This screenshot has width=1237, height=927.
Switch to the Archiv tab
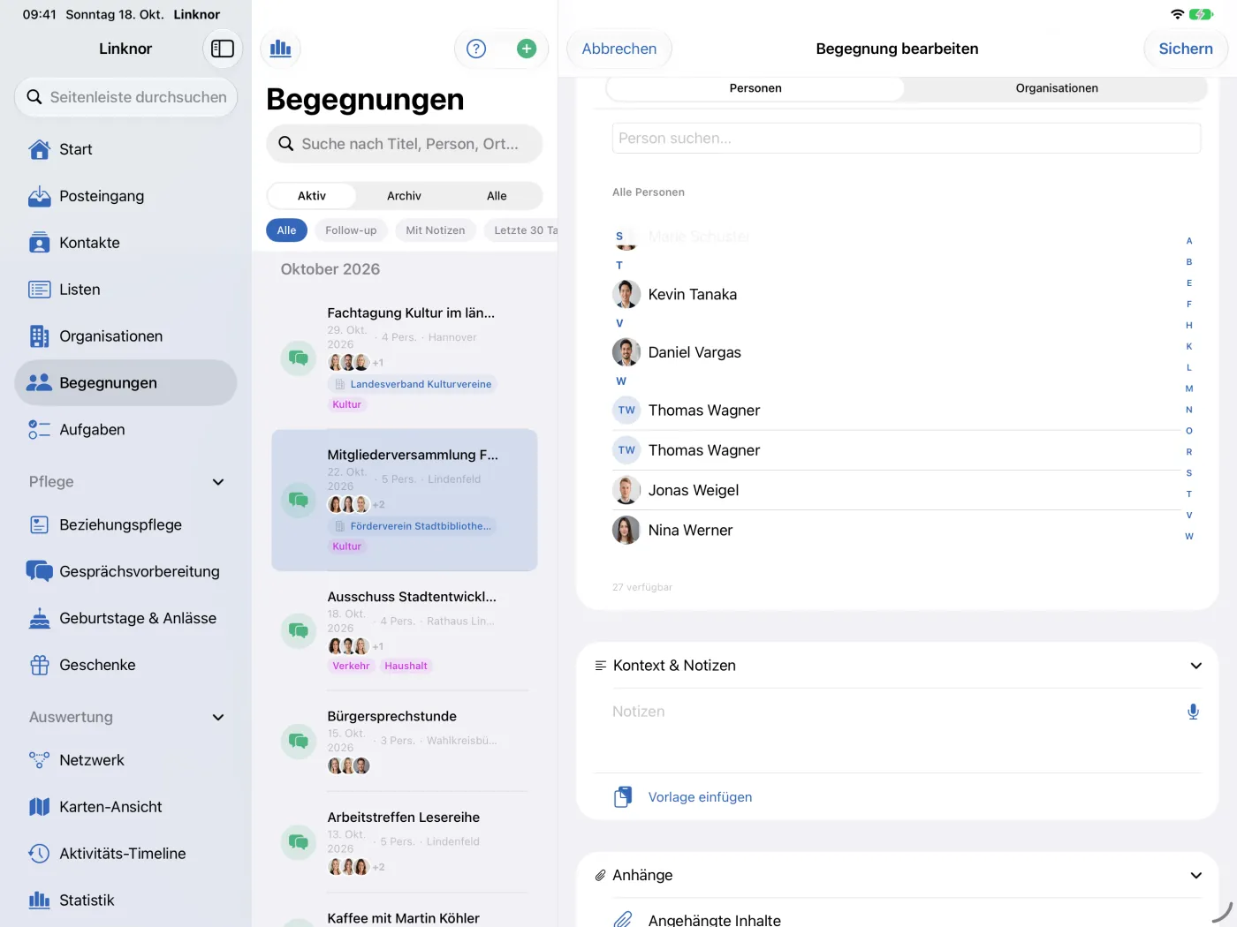pyautogui.click(x=404, y=196)
